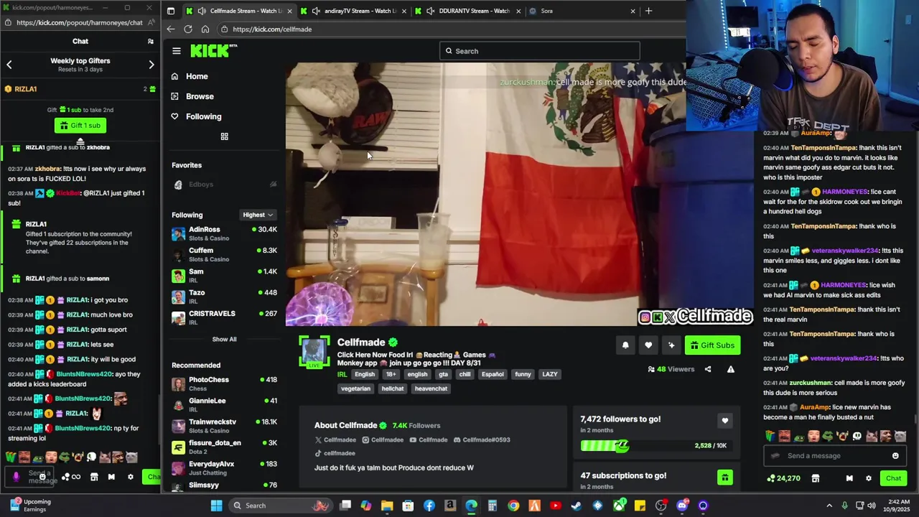Viewport: 919px width, 517px height.
Task: Click Cellfmade channel avatar with LIVE badge
Action: pos(314,352)
